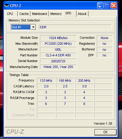This screenshot has height=139, width=122.
Task: Select the Slot #1 combo box
Action: 23,27
